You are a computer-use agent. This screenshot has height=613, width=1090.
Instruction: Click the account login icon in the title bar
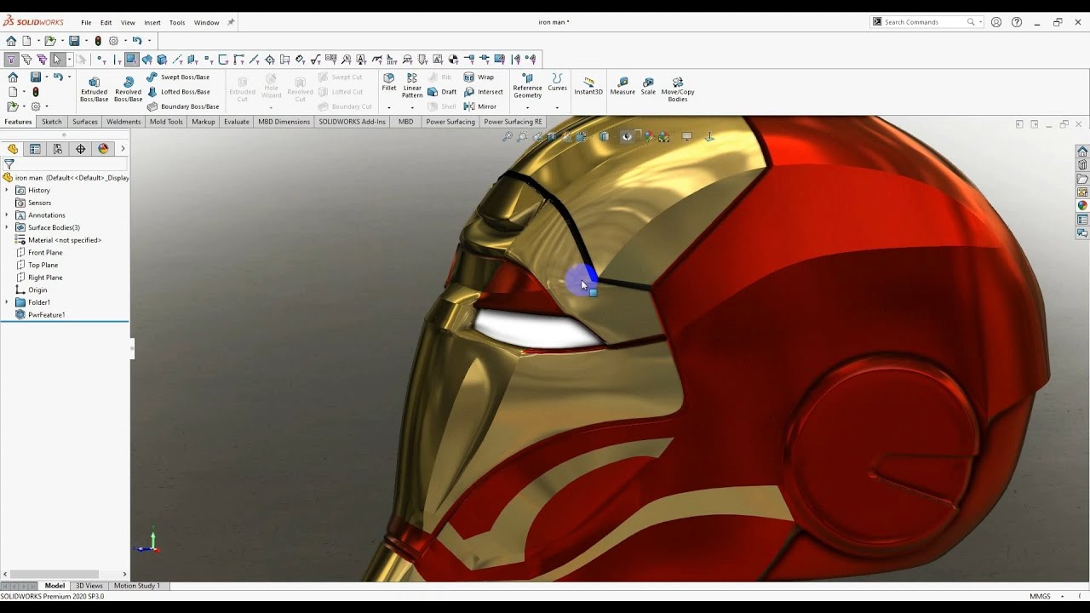[996, 22]
